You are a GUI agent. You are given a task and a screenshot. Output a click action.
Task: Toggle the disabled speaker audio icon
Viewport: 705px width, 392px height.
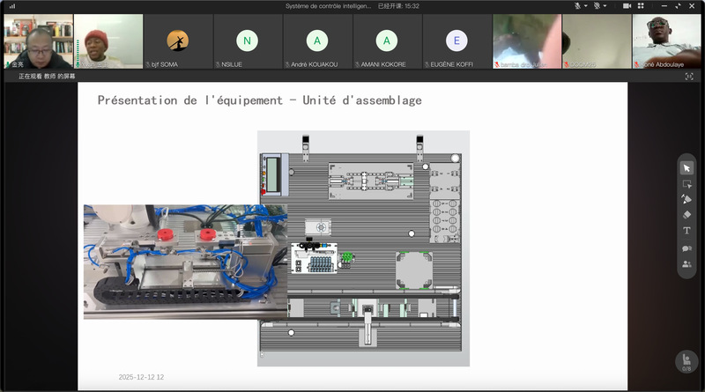598,6
